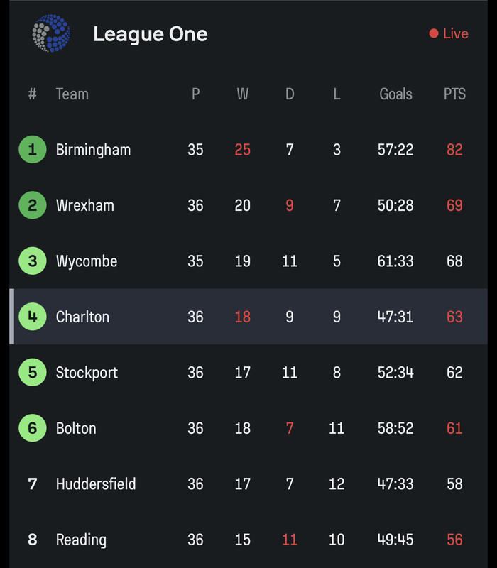Open Huddersfield team row

click(x=96, y=484)
